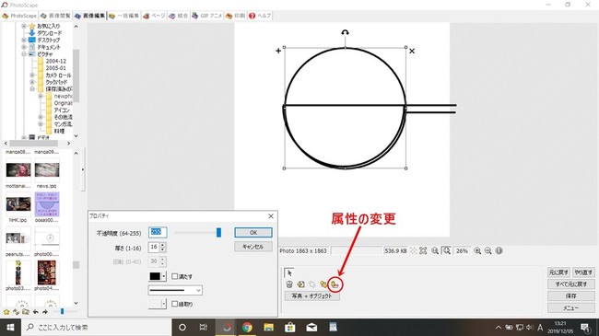The image size is (599, 336).
Task: Click the 保存 save button
Action: click(570, 295)
